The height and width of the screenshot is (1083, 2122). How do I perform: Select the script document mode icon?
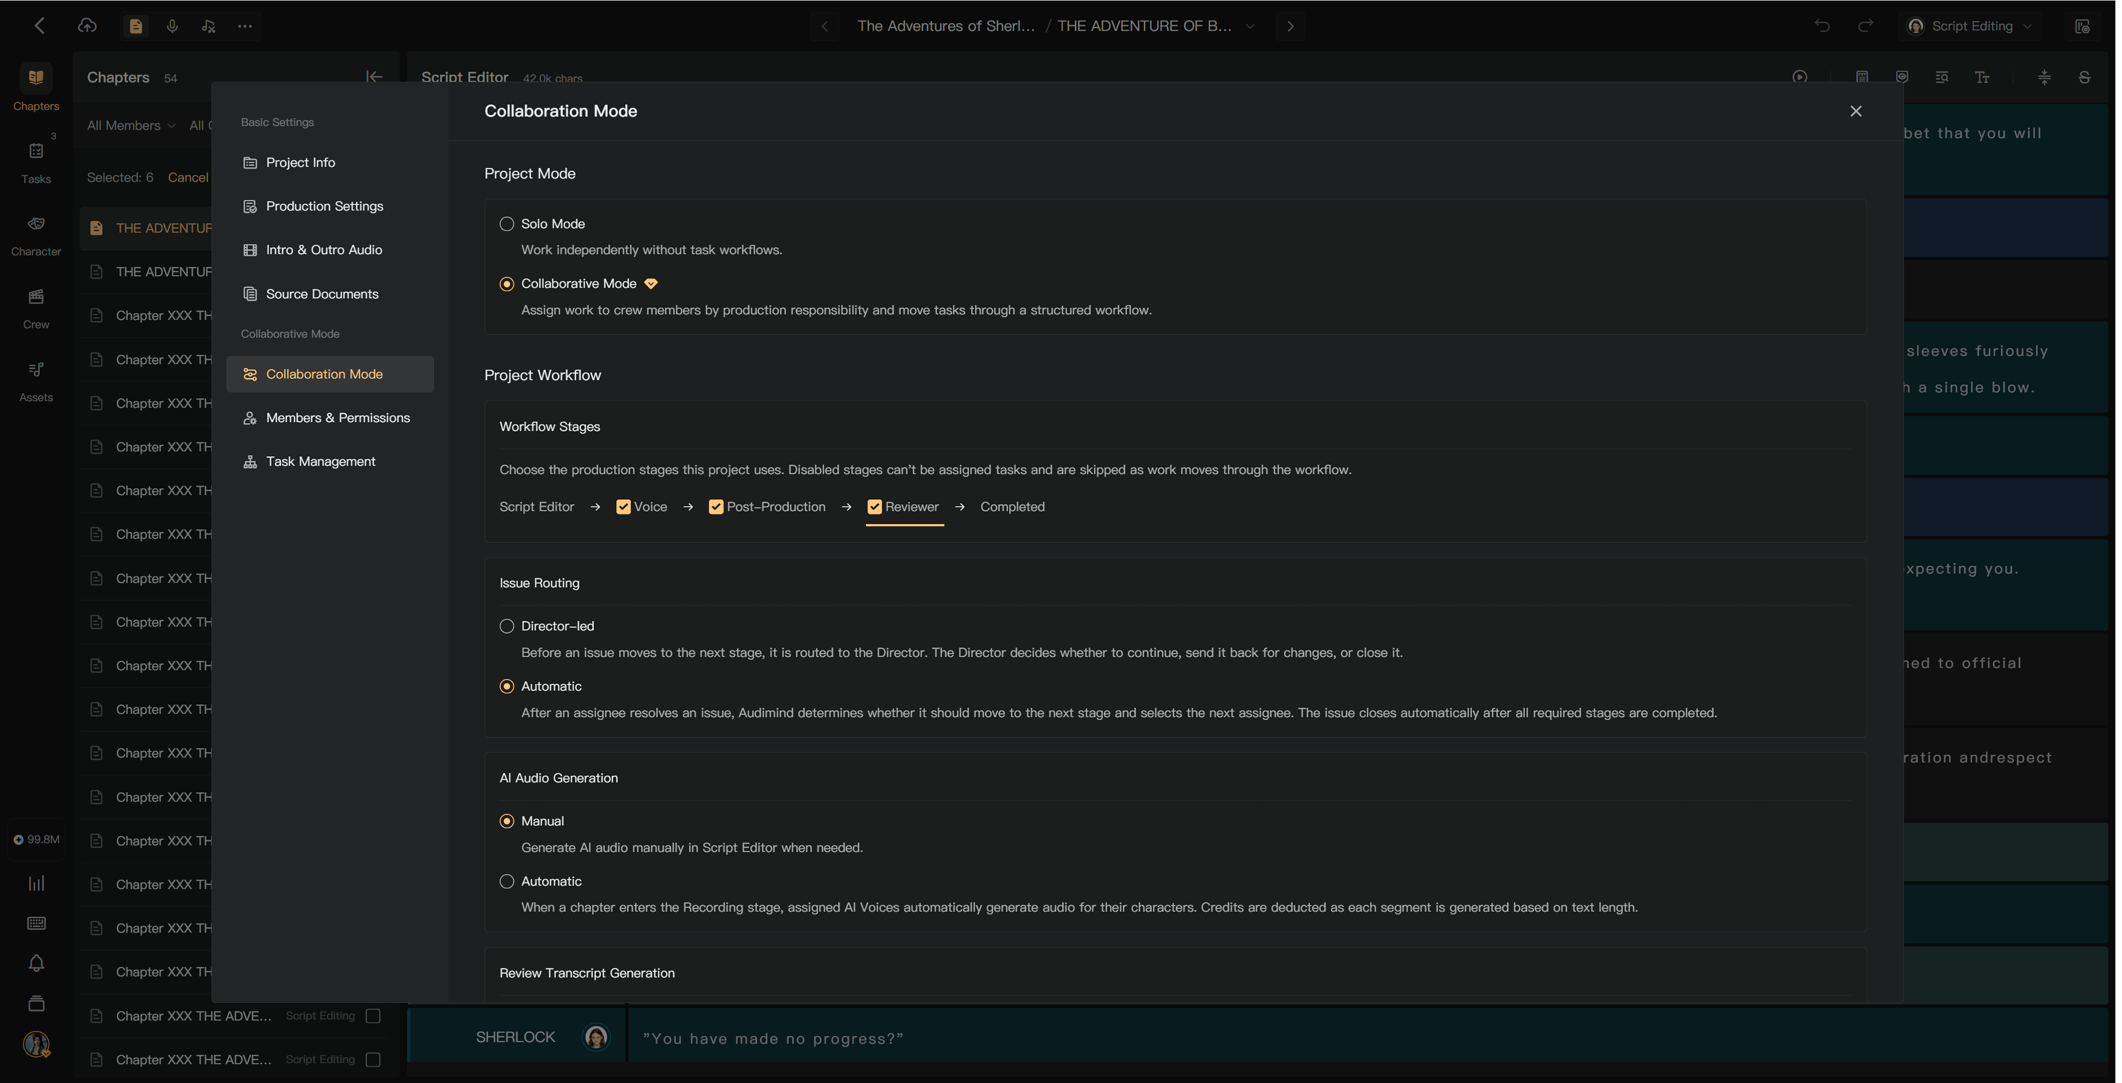pyautogui.click(x=136, y=27)
